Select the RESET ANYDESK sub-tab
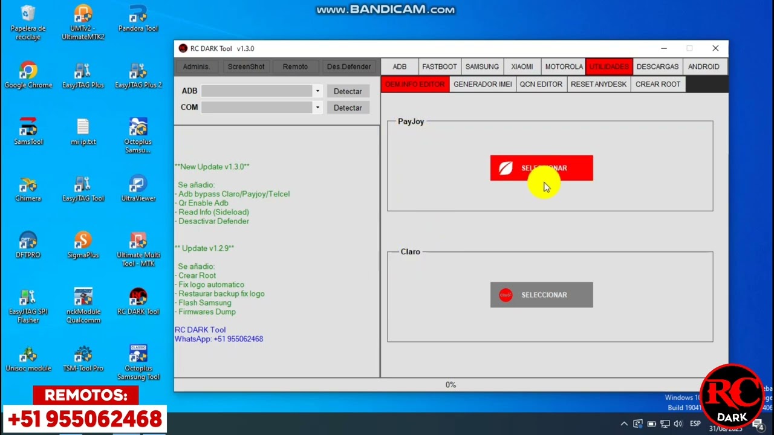Image resolution: width=774 pixels, height=435 pixels. coord(599,84)
